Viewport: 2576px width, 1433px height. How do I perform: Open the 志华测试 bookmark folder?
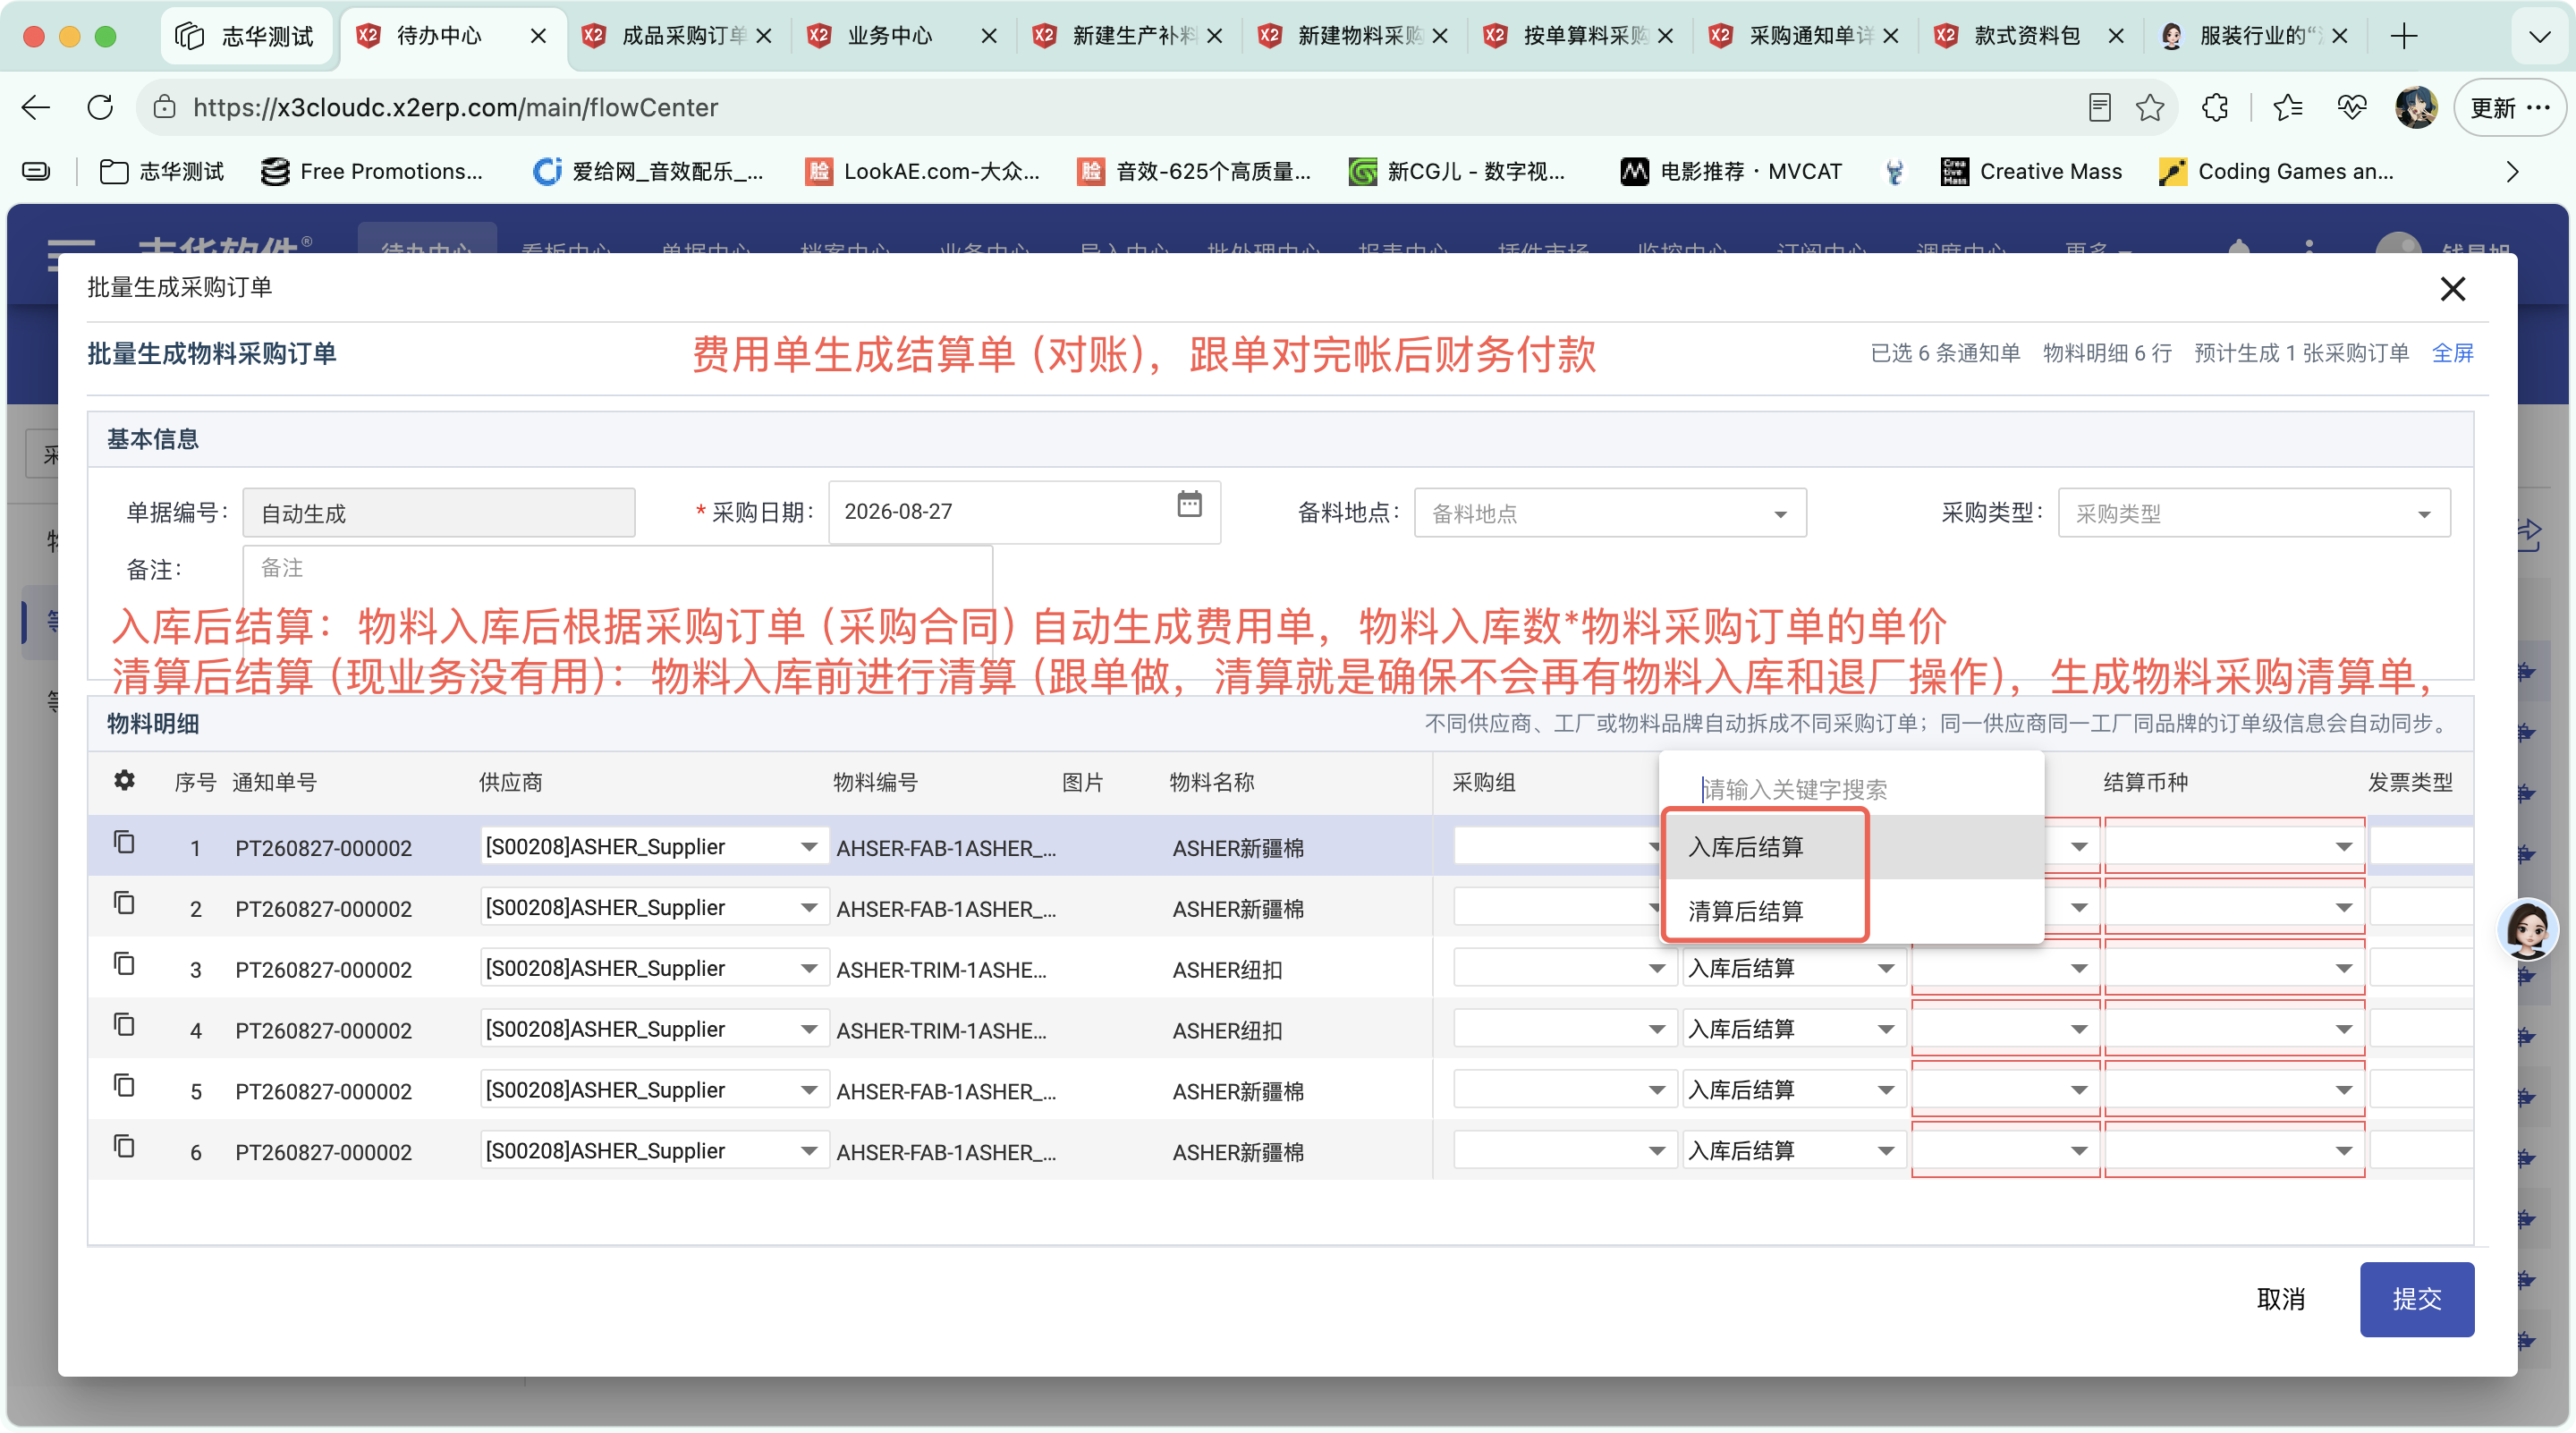[x=162, y=172]
